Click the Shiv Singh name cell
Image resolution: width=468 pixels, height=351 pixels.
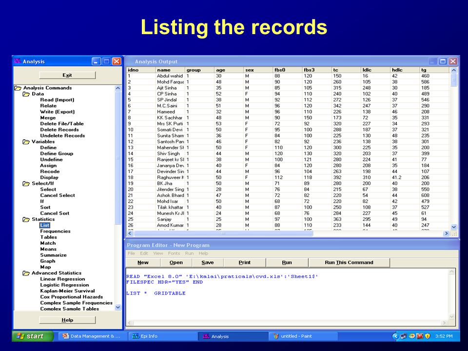pos(171,154)
